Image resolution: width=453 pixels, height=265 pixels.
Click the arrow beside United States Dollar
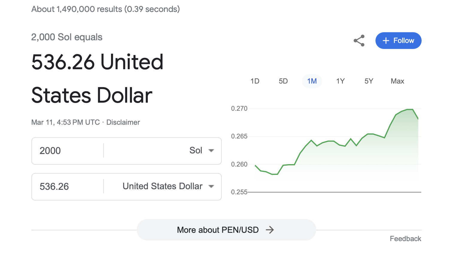click(211, 187)
